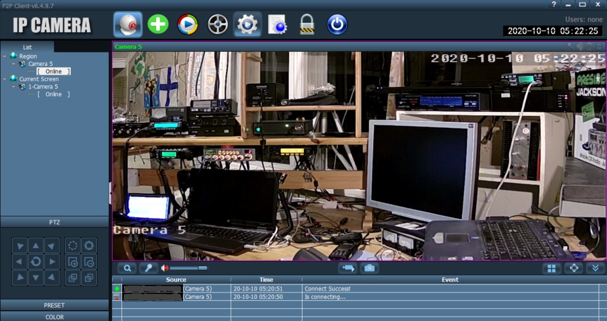Open the live view webcam icon
607x321 pixels.
[128, 25]
